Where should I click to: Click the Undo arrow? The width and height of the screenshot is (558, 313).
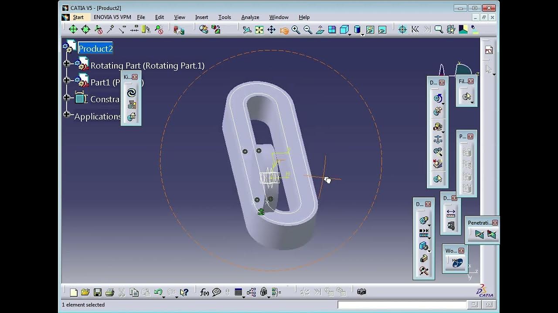tap(158, 292)
